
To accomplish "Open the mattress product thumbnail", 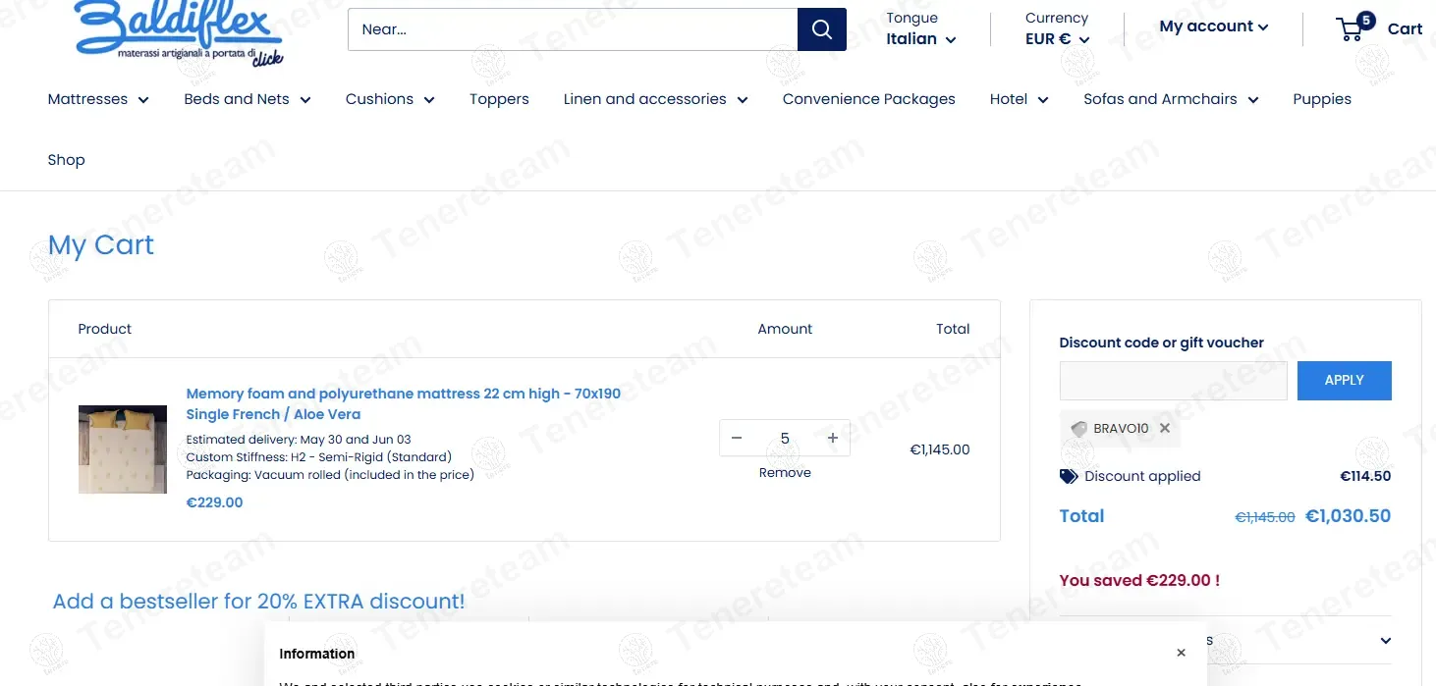I will tap(123, 449).
